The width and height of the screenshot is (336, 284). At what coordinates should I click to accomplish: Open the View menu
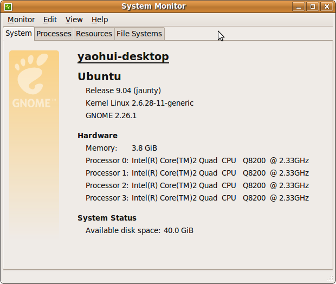(x=74, y=20)
